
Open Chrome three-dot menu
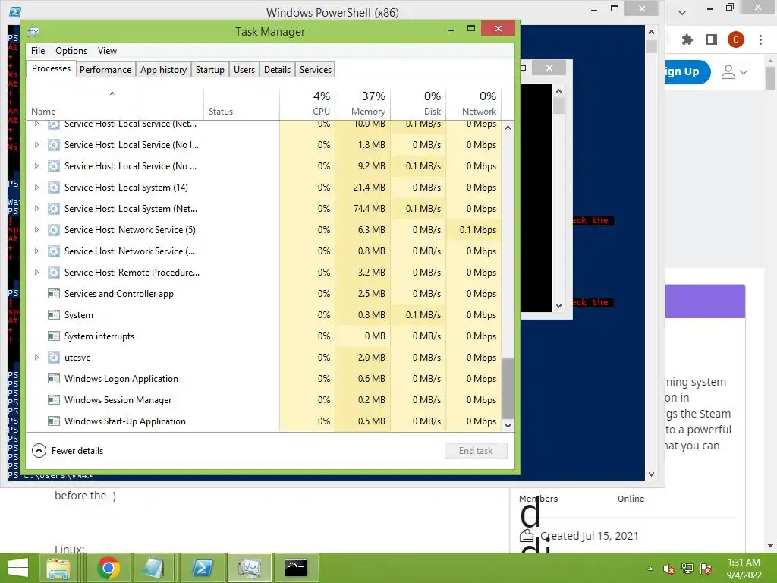[x=760, y=39]
